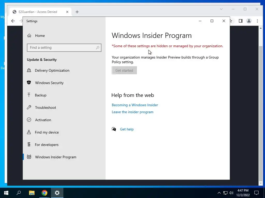This screenshot has height=198, width=265.
Task: Click the Backup arrow icon
Action: tap(29, 95)
